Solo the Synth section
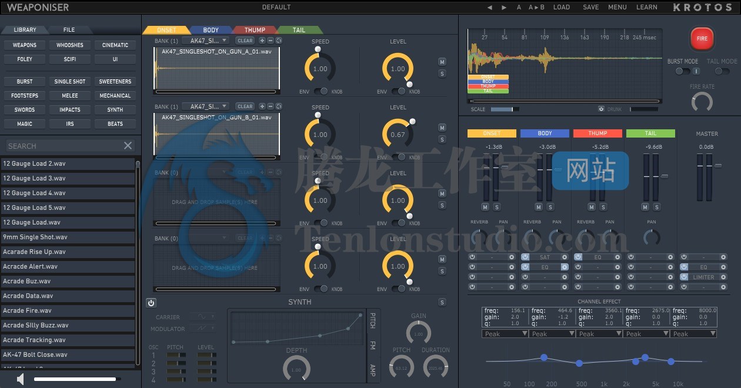 point(442,303)
